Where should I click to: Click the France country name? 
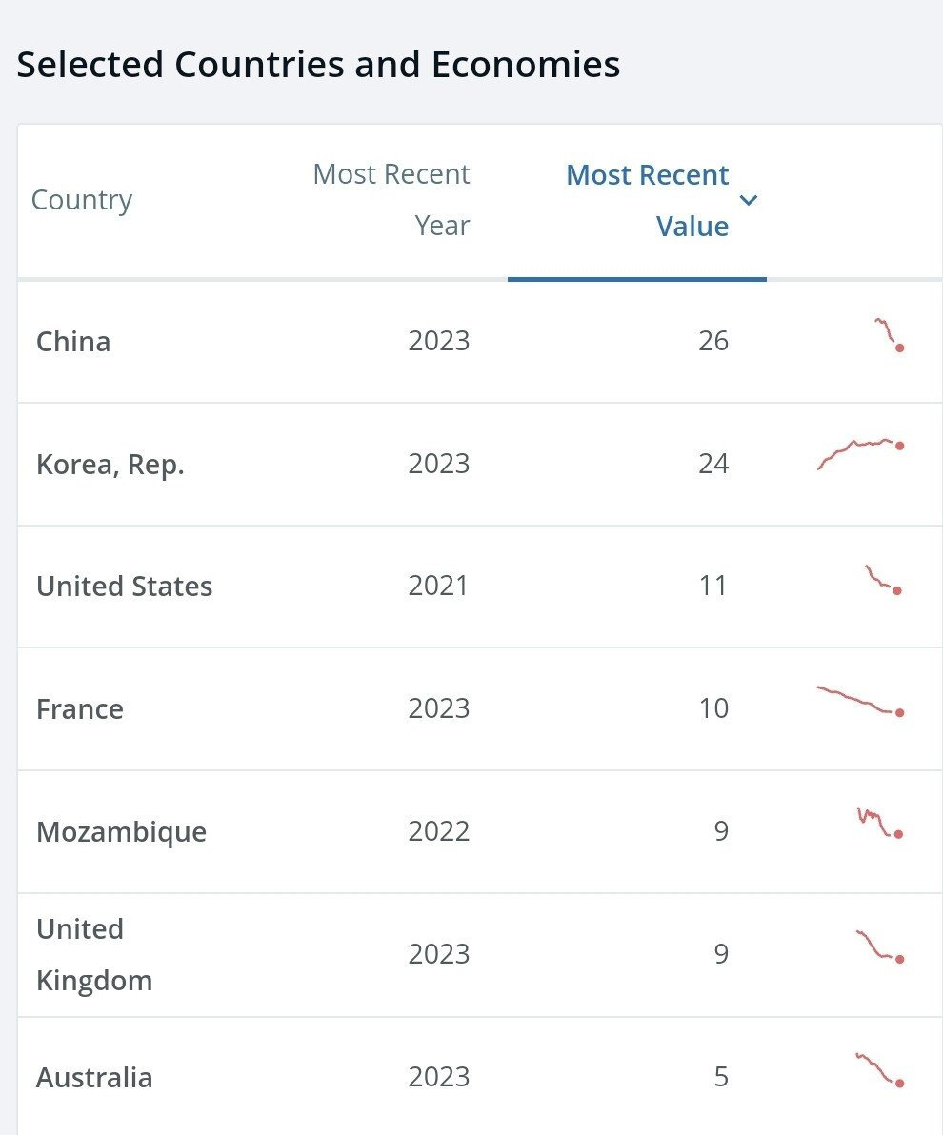coord(80,708)
